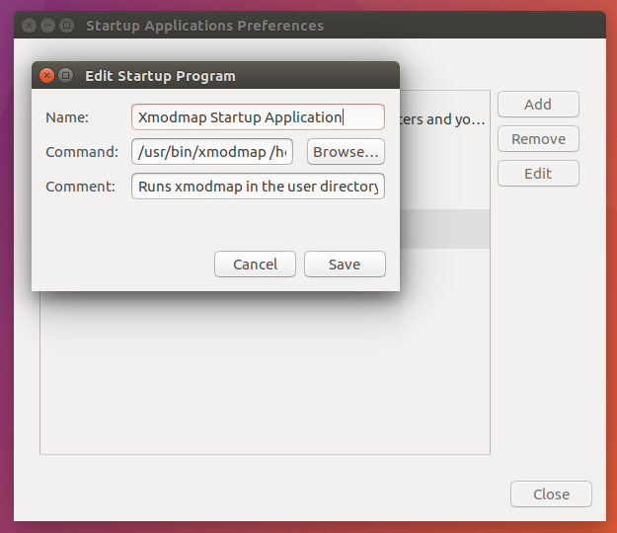
Task: Click the list entry ending in 'ers and yo…'
Action: pos(443,119)
